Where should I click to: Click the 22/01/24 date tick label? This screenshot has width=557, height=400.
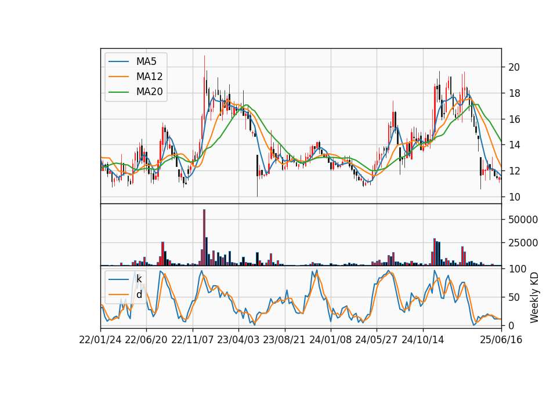click(x=100, y=340)
